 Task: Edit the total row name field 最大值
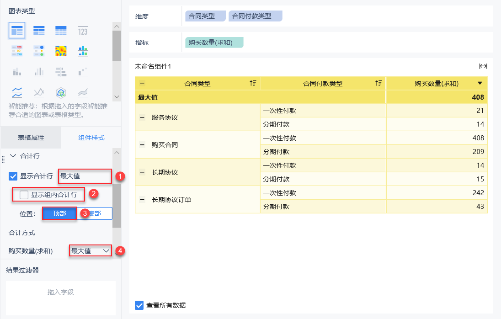(x=85, y=176)
